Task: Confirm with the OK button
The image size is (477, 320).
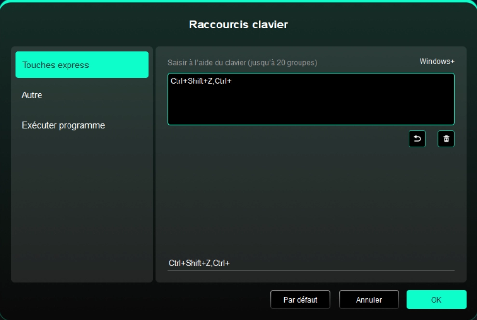Action: tap(436, 299)
